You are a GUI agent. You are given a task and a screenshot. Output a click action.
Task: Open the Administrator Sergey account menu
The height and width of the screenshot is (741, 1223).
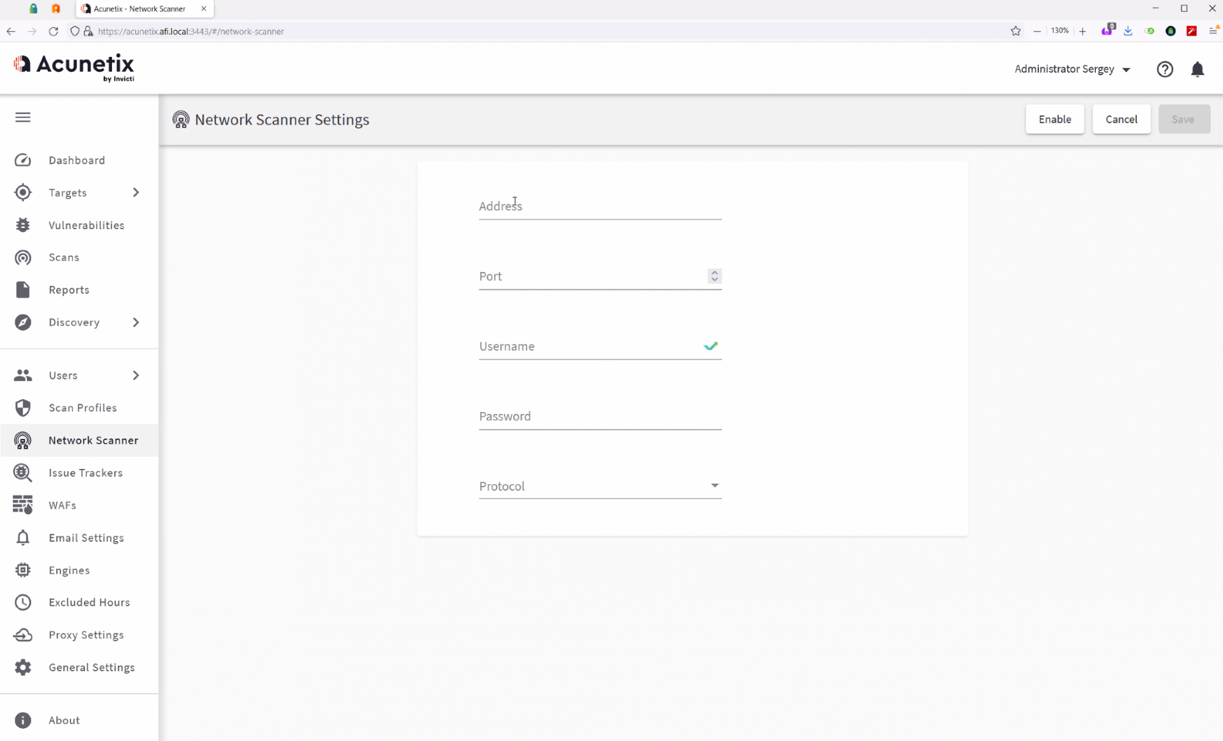[x=1071, y=69]
